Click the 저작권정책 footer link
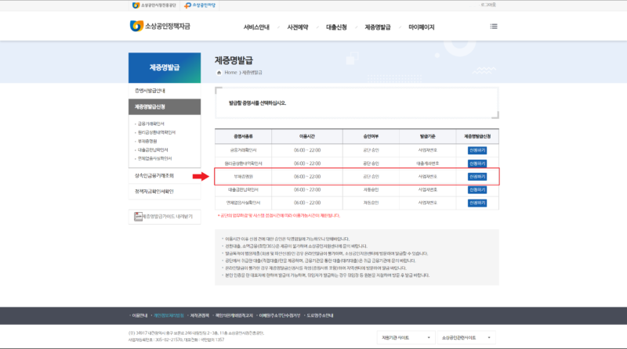This screenshot has width=627, height=349. click(x=200, y=315)
